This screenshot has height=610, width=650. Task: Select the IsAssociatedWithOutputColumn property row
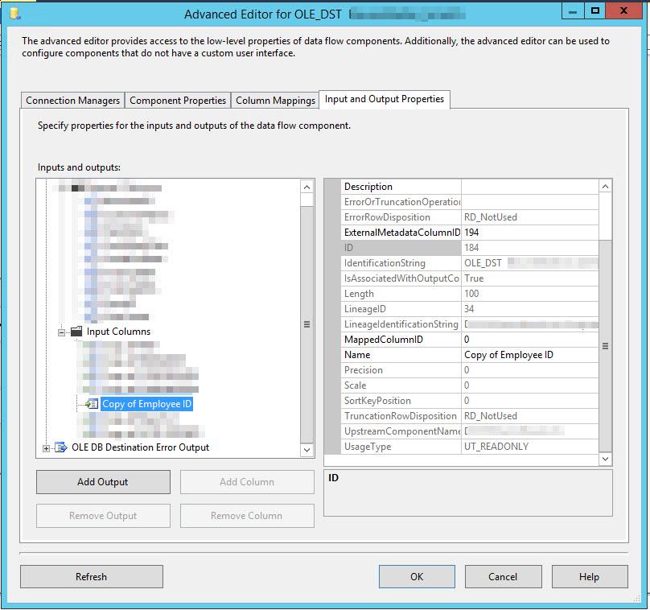pyautogui.click(x=470, y=278)
